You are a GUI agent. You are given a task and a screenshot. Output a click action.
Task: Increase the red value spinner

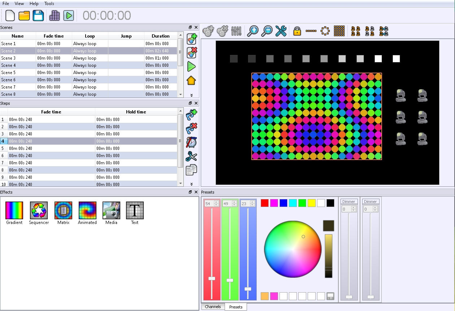tap(216, 202)
